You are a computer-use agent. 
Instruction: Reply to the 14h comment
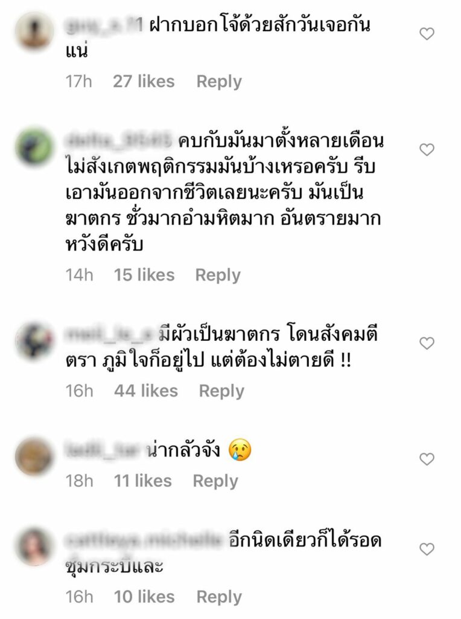coord(218,275)
